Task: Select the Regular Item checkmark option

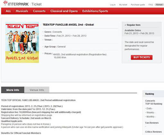Action: click(132, 25)
